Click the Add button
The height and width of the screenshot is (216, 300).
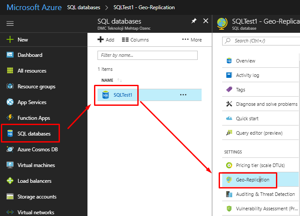click(x=106, y=40)
